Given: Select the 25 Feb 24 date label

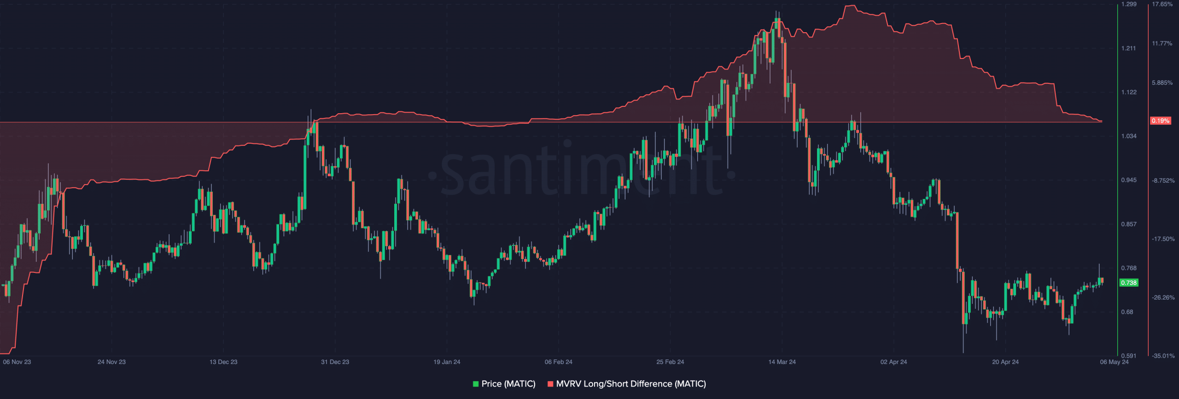Looking at the screenshot, I should (x=670, y=362).
